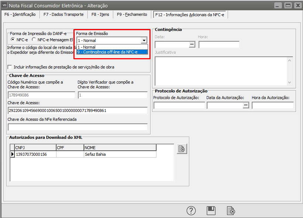Select the NFC-e radio button
Screen dimensions: 303x218
[13, 40]
